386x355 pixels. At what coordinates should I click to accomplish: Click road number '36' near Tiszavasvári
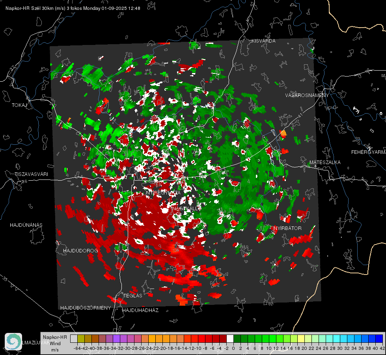click(x=24, y=181)
